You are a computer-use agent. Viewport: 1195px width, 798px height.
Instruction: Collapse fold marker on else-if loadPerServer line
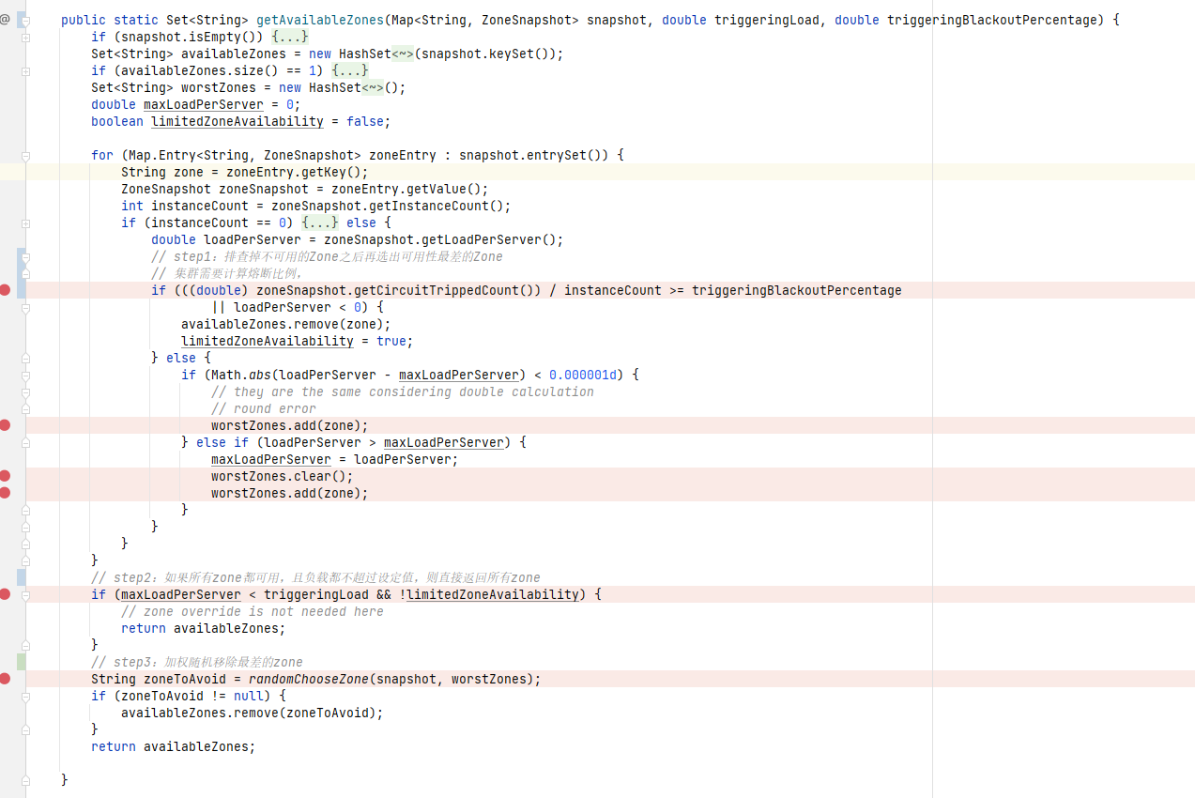click(25, 442)
